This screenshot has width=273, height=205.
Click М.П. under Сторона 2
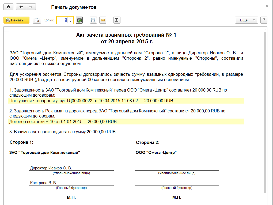pos(177,197)
